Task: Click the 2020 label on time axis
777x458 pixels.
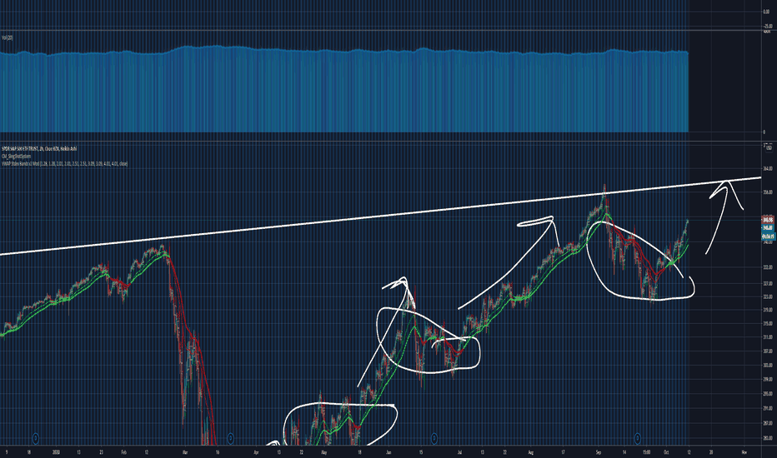Action: [56, 452]
